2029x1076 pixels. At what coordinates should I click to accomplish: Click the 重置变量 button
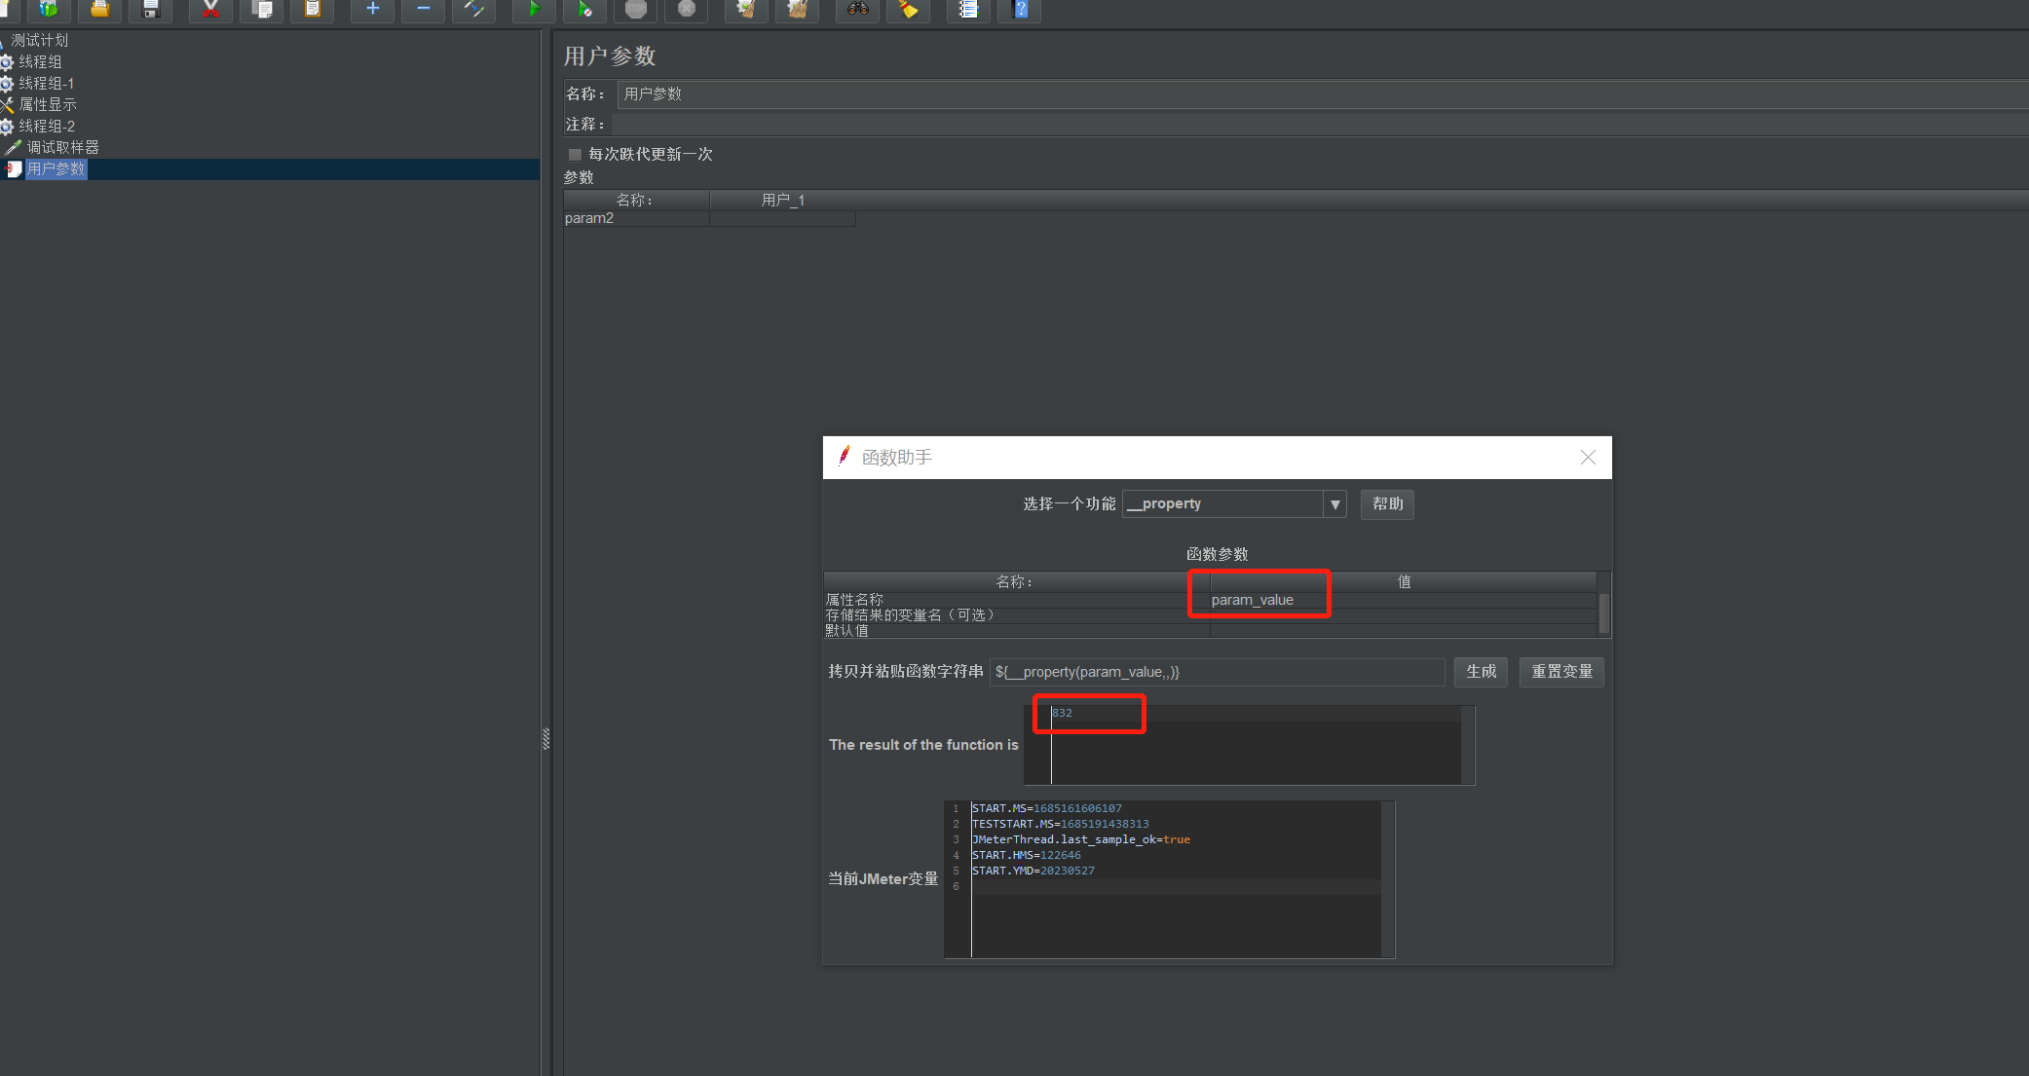(x=1561, y=672)
